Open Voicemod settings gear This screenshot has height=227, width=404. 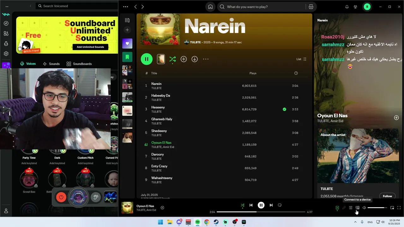point(6,54)
